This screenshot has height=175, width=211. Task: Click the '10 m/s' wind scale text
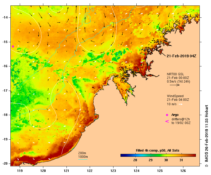[x=172, y=104]
